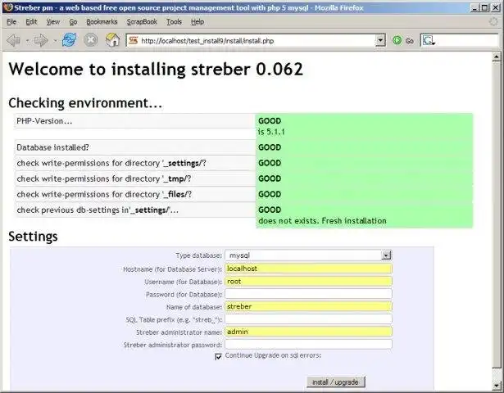Click the 'Checking environment...' heading
This screenshot has width=504, height=393.
(85, 103)
